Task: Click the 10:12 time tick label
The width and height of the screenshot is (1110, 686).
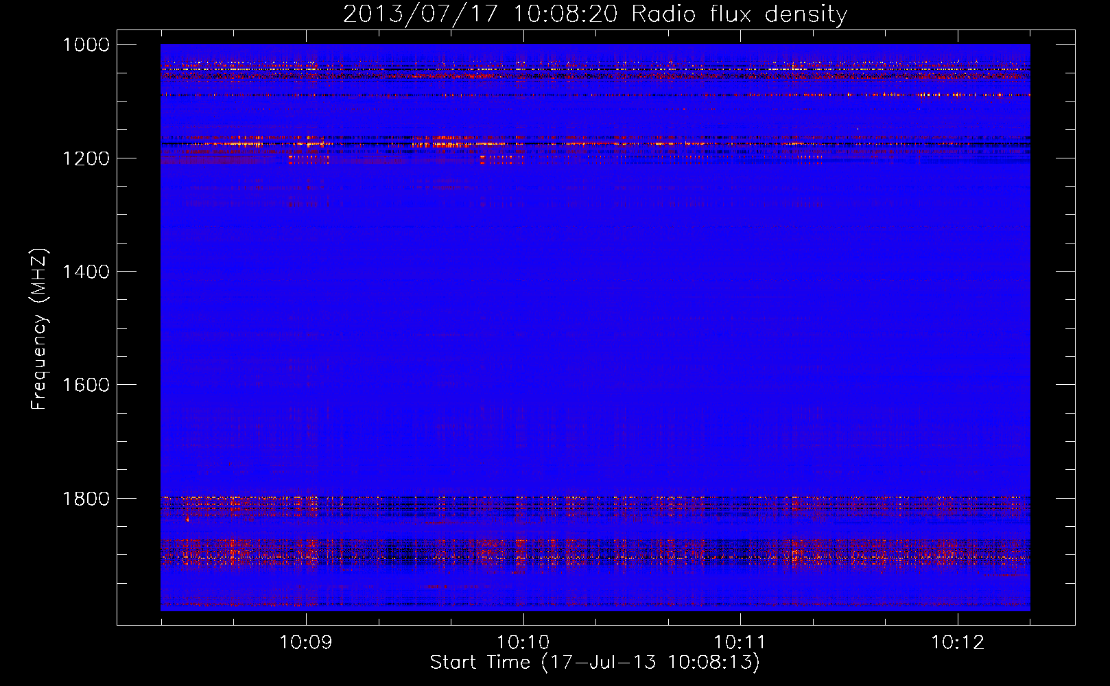Action: coord(958,643)
